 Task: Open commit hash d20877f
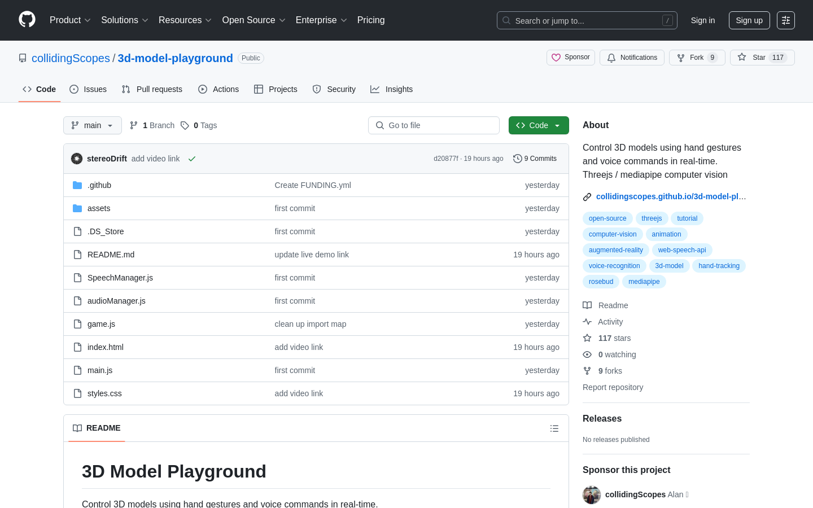(446, 159)
